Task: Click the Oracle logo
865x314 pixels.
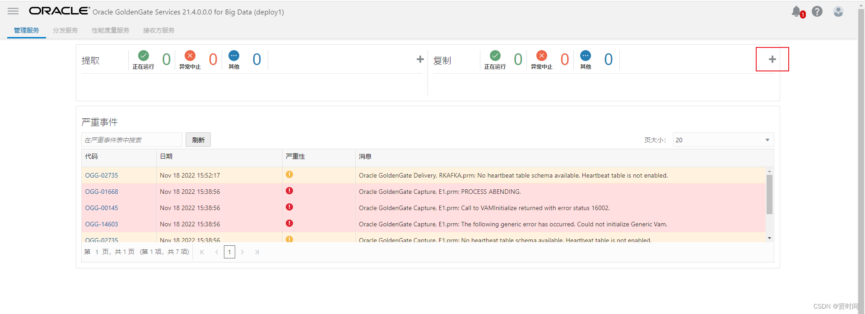Action: (60, 11)
